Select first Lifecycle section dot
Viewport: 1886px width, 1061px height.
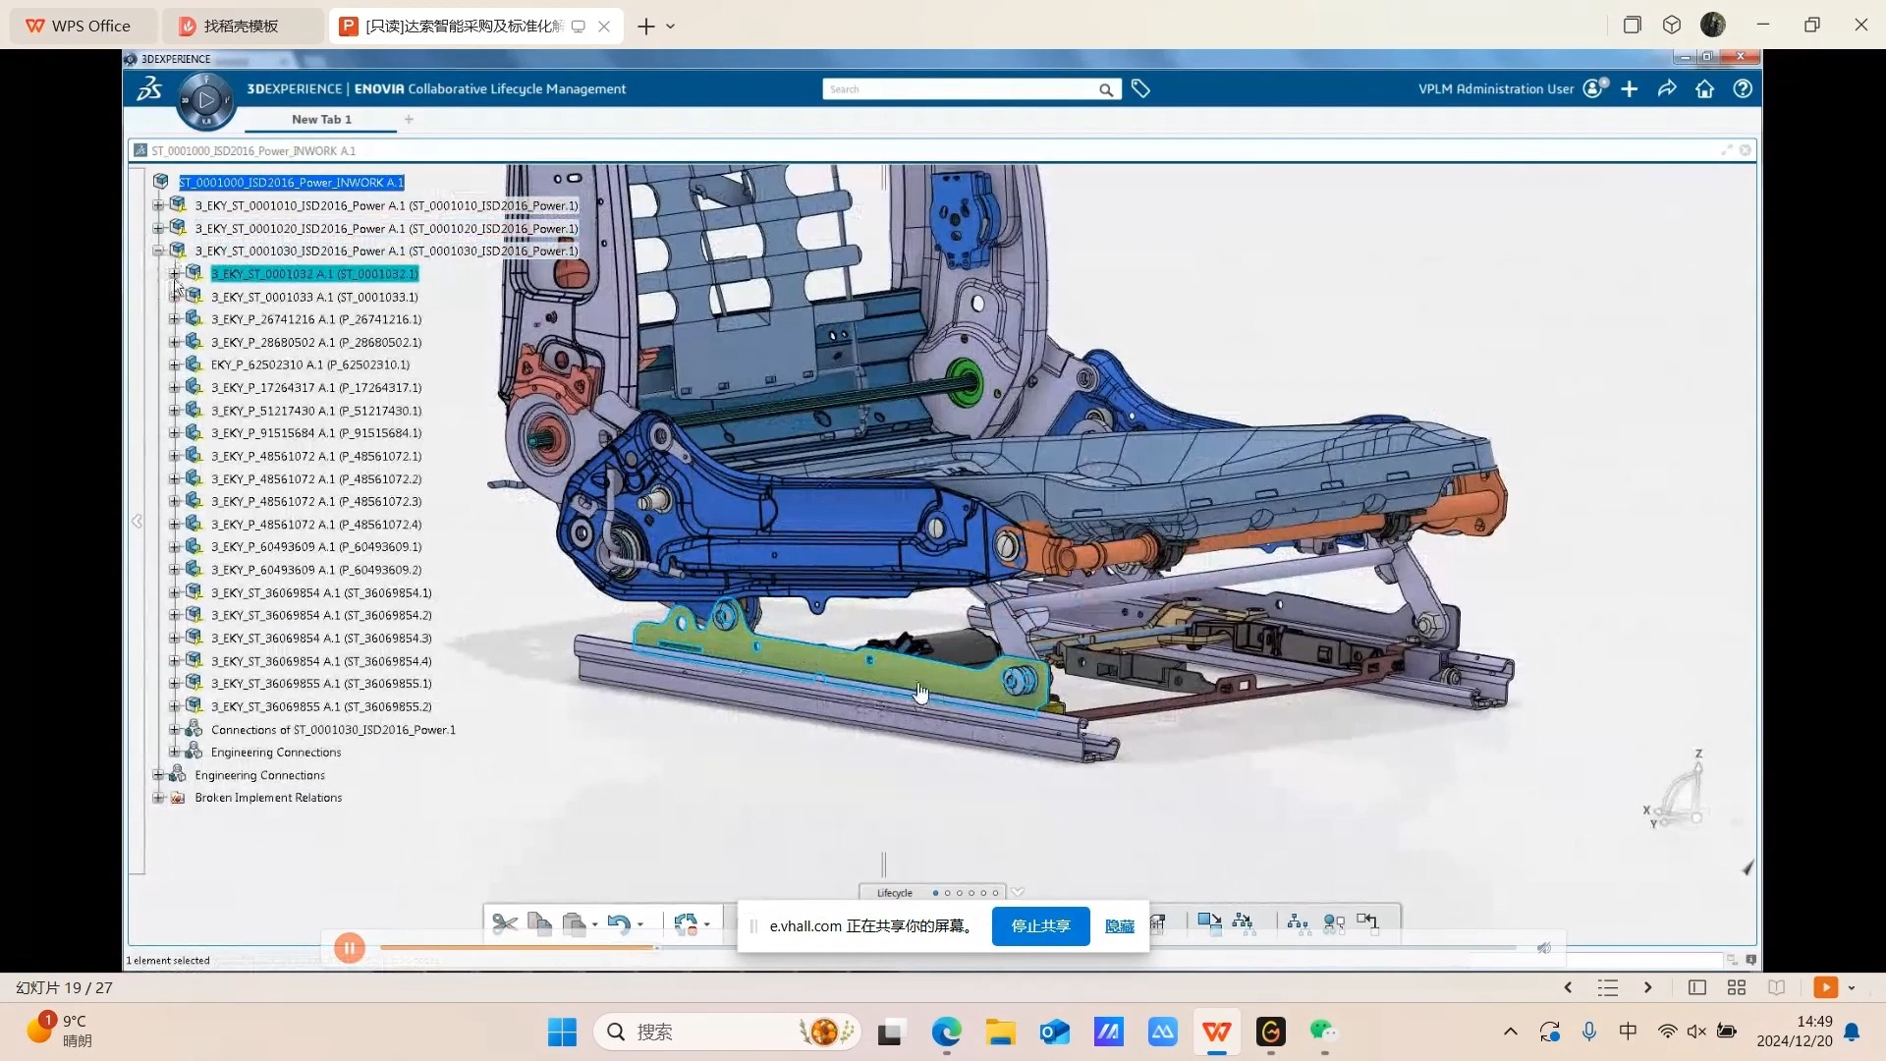click(x=935, y=893)
